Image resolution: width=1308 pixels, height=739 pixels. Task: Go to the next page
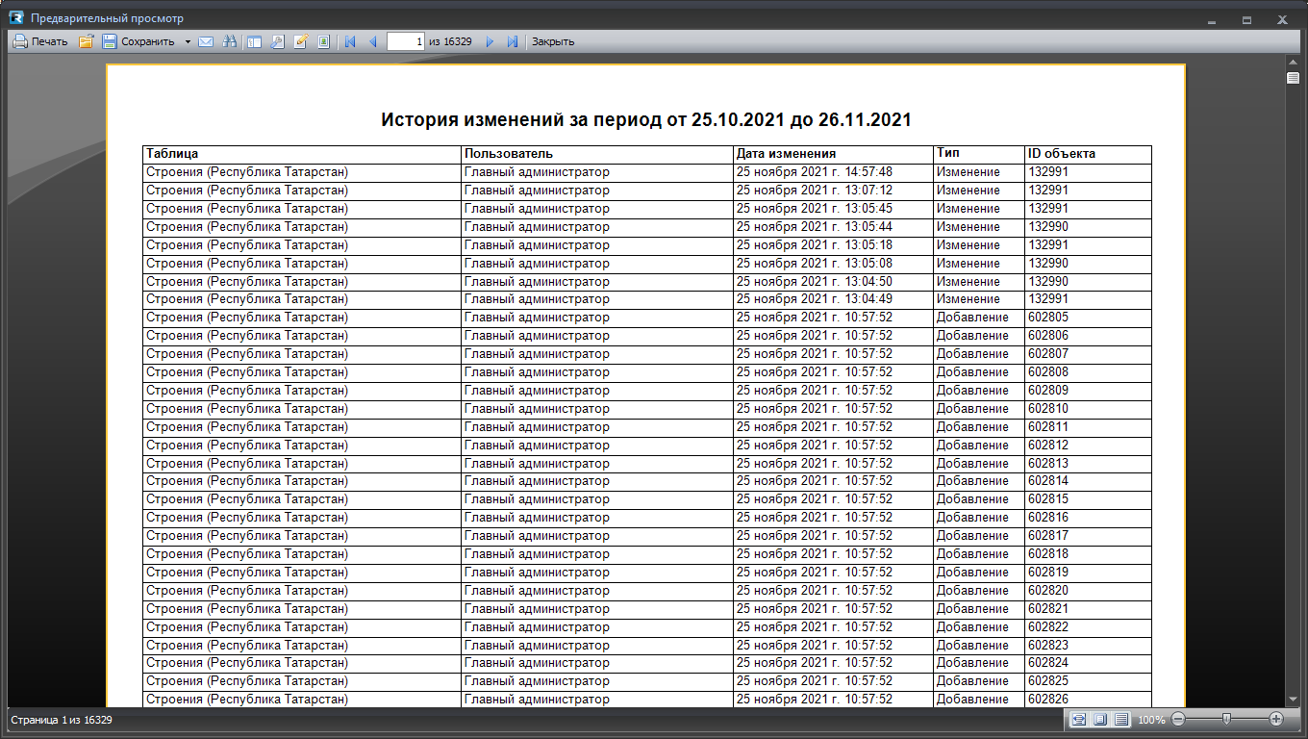coord(490,41)
